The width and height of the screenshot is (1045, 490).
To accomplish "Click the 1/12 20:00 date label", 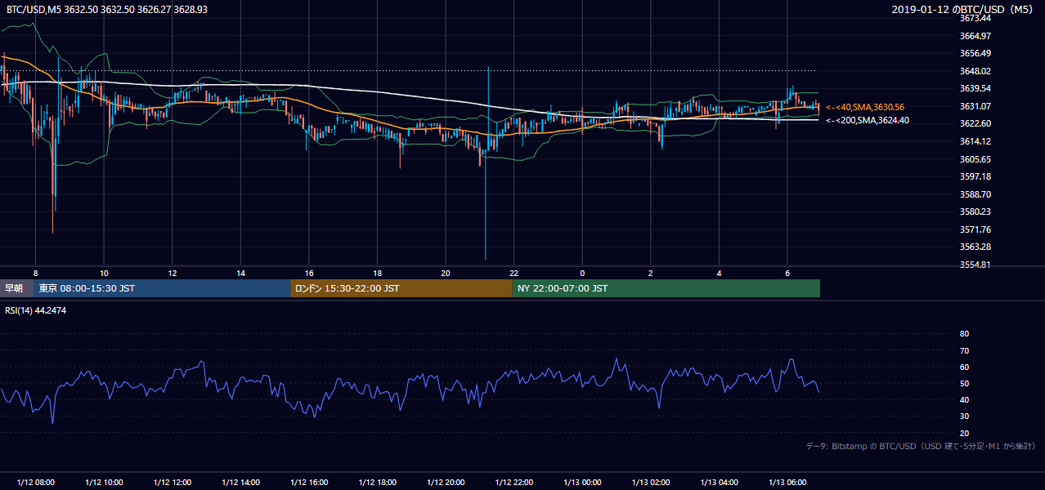I will [x=446, y=482].
